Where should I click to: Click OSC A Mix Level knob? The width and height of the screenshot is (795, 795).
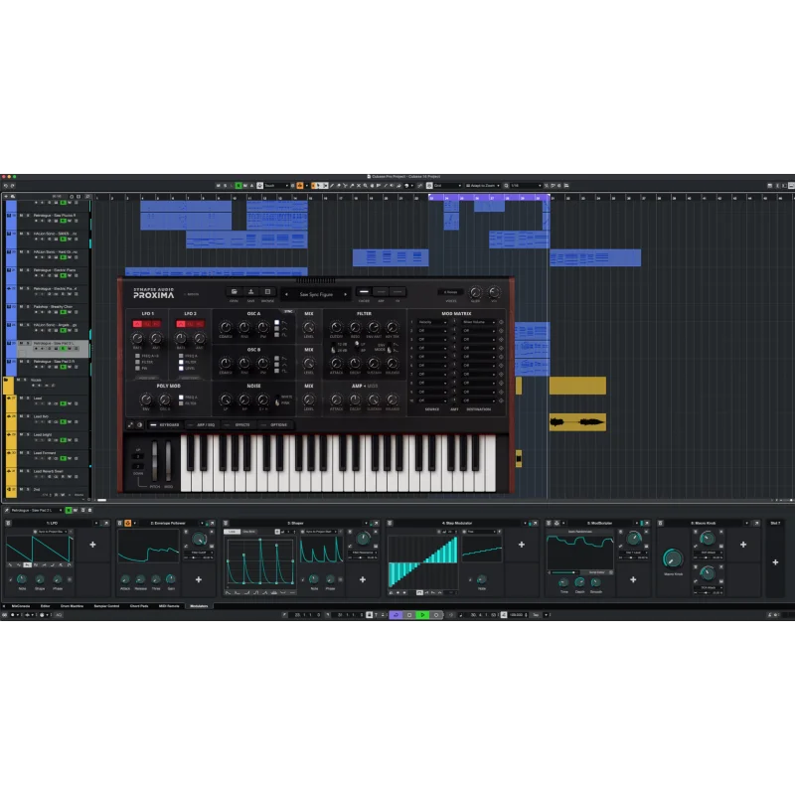coord(309,328)
